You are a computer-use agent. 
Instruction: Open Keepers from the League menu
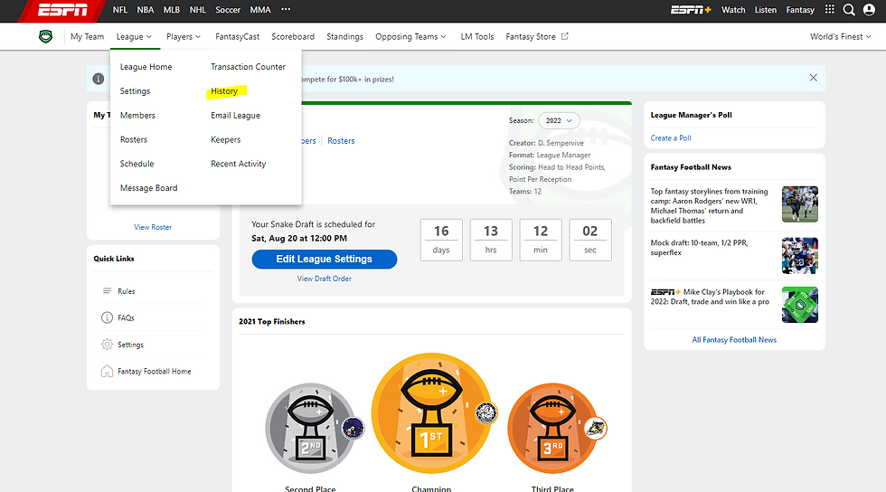coord(225,139)
